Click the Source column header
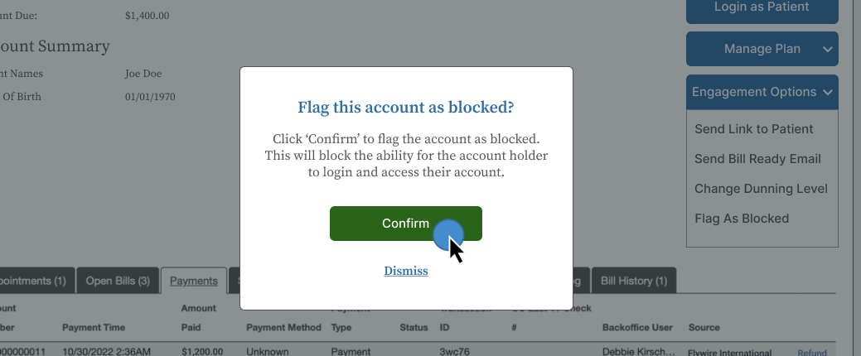Viewport: 861px width, 356px height. click(704, 328)
